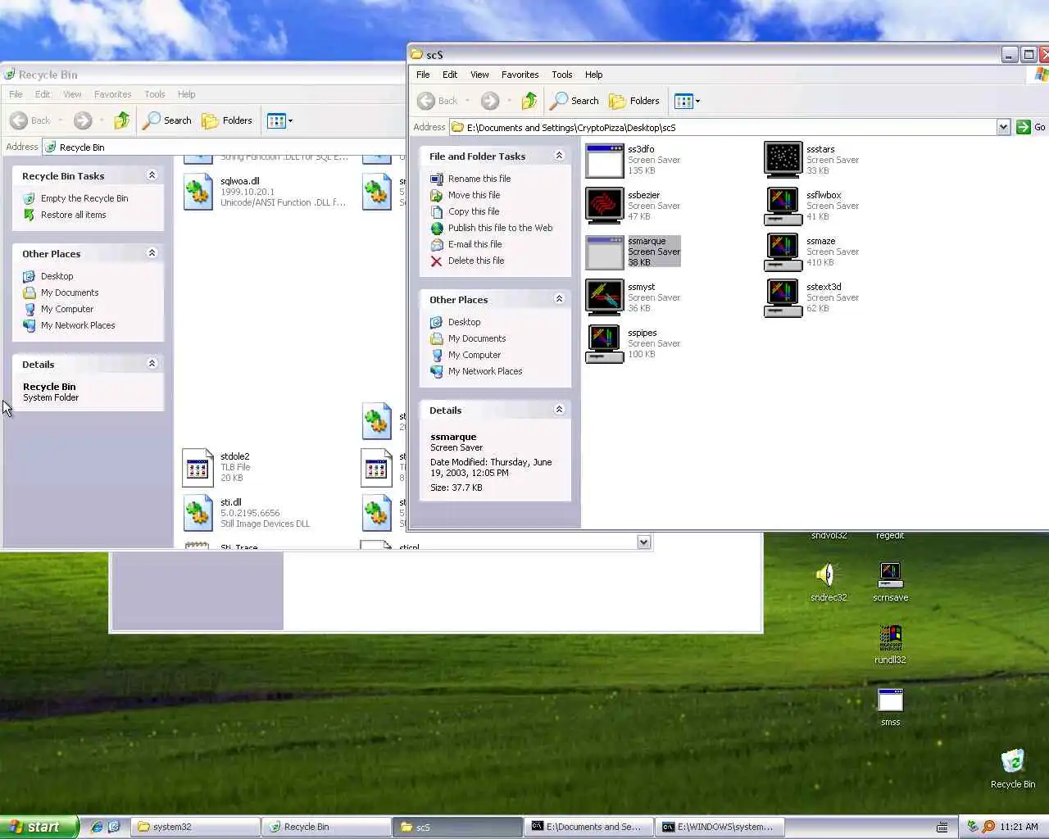
Task: Collapse Recycle Bin Tasks panel
Action: click(x=152, y=175)
